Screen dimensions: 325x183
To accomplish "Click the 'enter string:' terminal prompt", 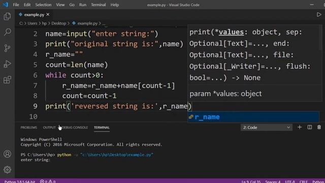I will [36, 160].
